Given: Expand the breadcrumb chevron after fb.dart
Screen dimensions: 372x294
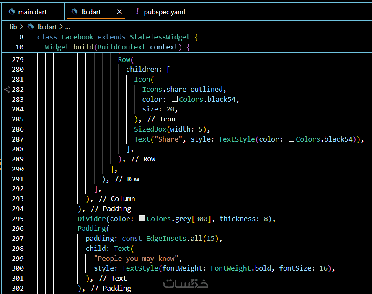Looking at the screenshot, I should pos(62,27).
